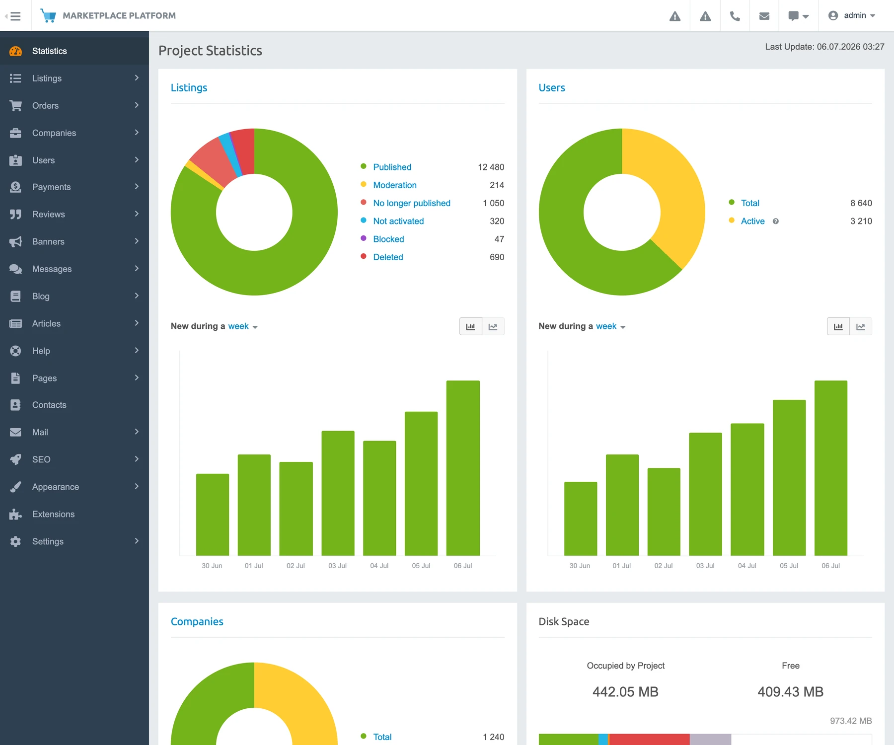The height and width of the screenshot is (745, 894).
Task: Click the Banners megaphone icon in sidebar
Action: click(x=16, y=242)
